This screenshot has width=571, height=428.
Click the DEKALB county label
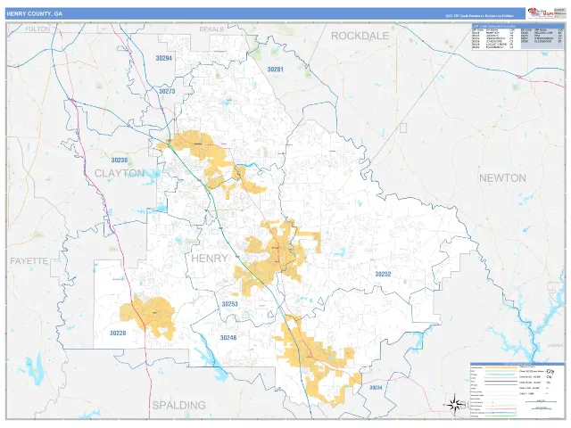pyautogui.click(x=211, y=29)
